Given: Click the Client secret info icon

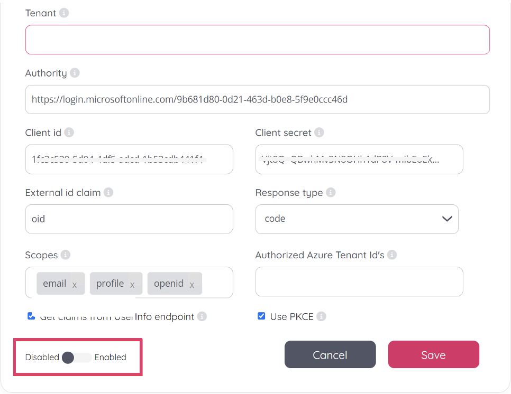Looking at the screenshot, I should coord(319,133).
